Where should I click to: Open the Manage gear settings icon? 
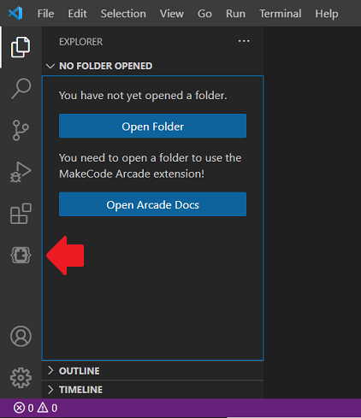pos(21,378)
